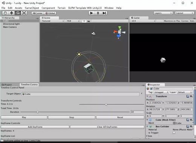Toggle Global coordinate mode
The height and width of the screenshot is (143, 196).
(50, 13)
